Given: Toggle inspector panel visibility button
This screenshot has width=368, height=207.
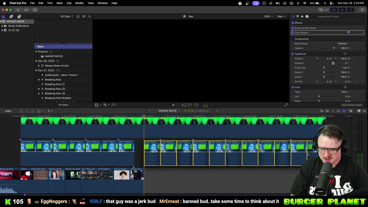Looking at the screenshot, I should point(350,10).
